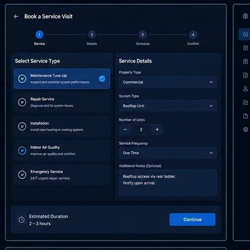Screen dimensions: 250x250
Task: Click the 'Diagnose and fix system issues.' description
Action: 52,106
